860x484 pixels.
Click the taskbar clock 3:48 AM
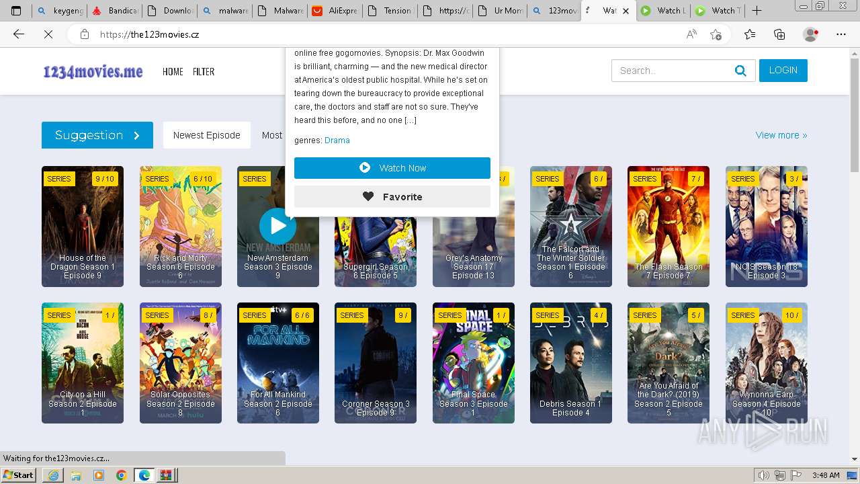point(825,475)
